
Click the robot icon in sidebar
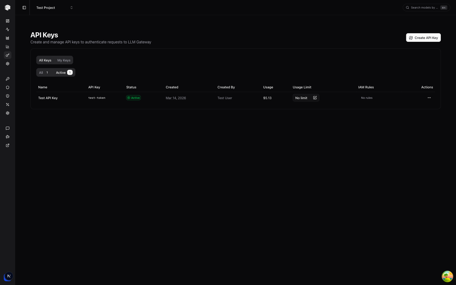[x=8, y=137]
